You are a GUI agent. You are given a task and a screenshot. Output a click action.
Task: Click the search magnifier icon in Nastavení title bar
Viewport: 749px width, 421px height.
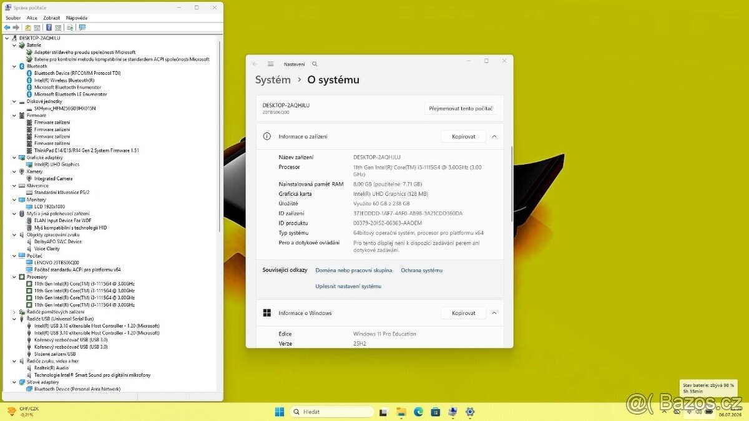315,64
